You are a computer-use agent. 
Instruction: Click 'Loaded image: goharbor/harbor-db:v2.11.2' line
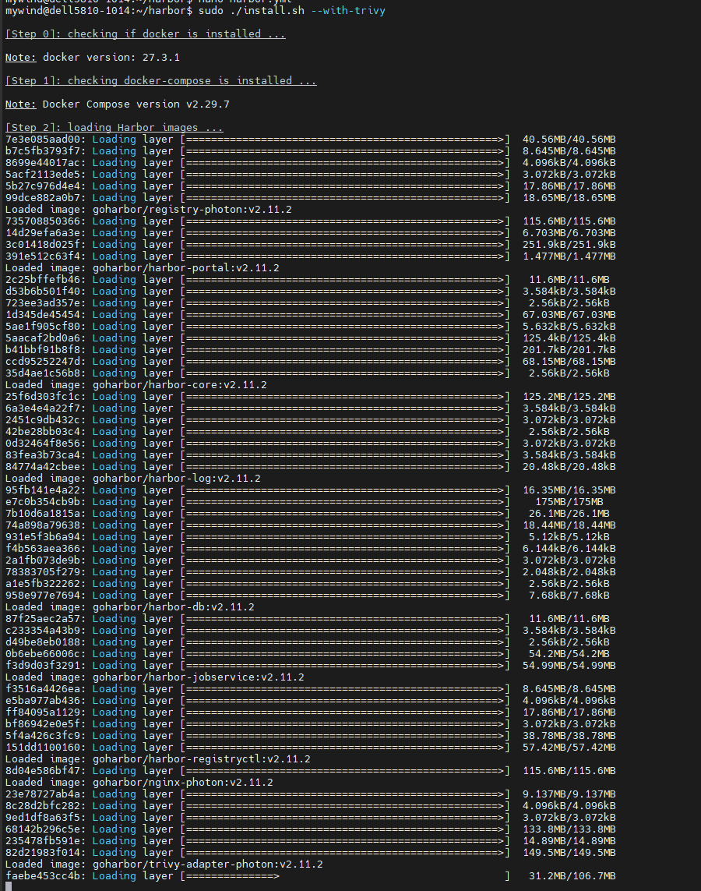pos(130,607)
